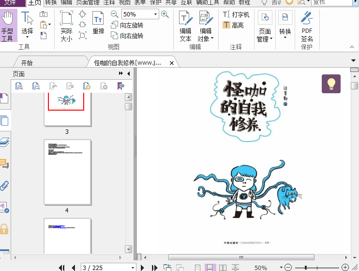Click the light bulb tips button
The width and height of the screenshot is (359, 271).
331,84
